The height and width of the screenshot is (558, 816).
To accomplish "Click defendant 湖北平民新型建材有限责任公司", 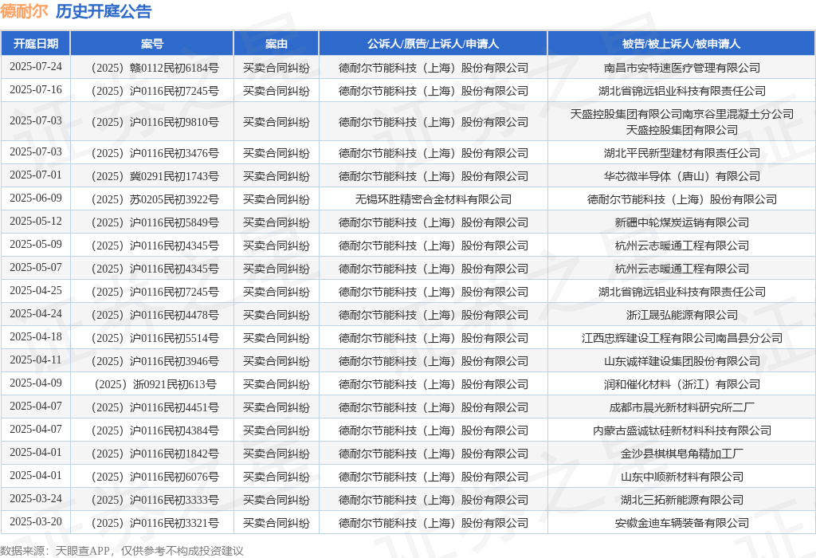I will point(682,153).
